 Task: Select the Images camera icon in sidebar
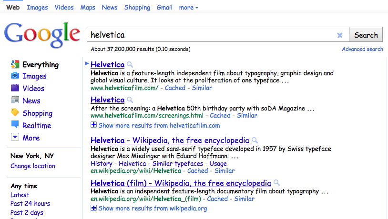[x=15, y=76]
